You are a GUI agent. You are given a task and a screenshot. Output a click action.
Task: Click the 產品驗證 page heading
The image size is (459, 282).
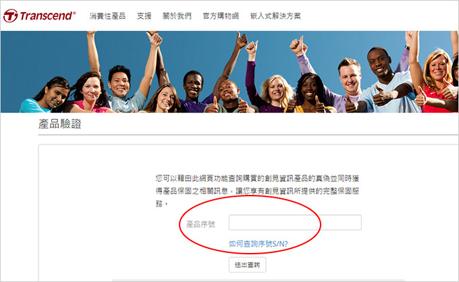point(59,124)
